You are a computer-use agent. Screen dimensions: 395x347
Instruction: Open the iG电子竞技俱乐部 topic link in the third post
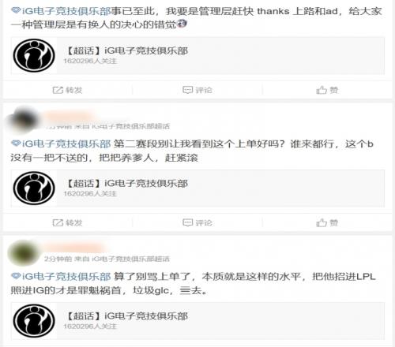66,276
